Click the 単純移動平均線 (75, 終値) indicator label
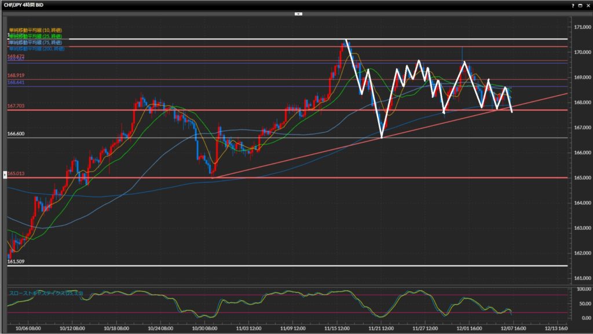The width and height of the screenshot is (593, 334). tap(35, 42)
